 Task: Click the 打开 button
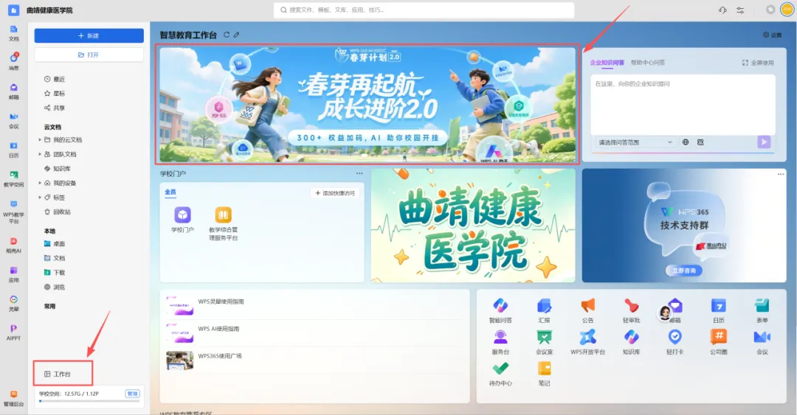[89, 55]
